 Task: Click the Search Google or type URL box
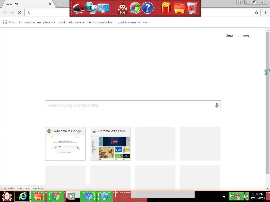click(x=133, y=105)
